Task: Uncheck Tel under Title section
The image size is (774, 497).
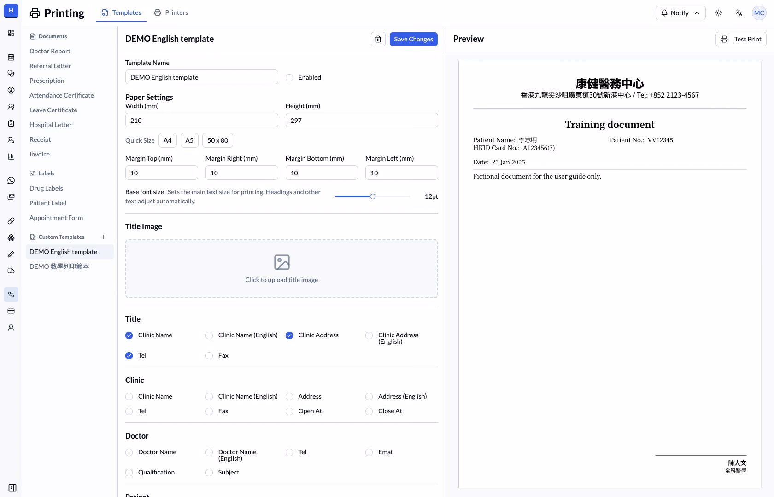Action: click(129, 356)
